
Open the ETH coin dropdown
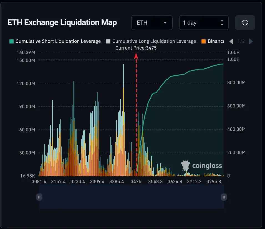pyautogui.click(x=152, y=23)
